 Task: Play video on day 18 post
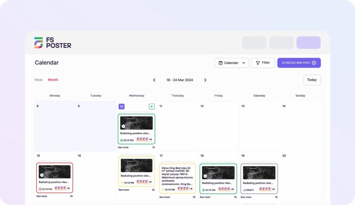[x=205, y=176]
